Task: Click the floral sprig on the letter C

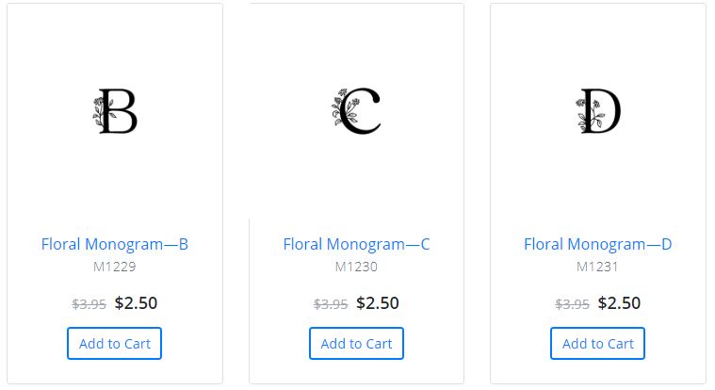Action: 345,107
